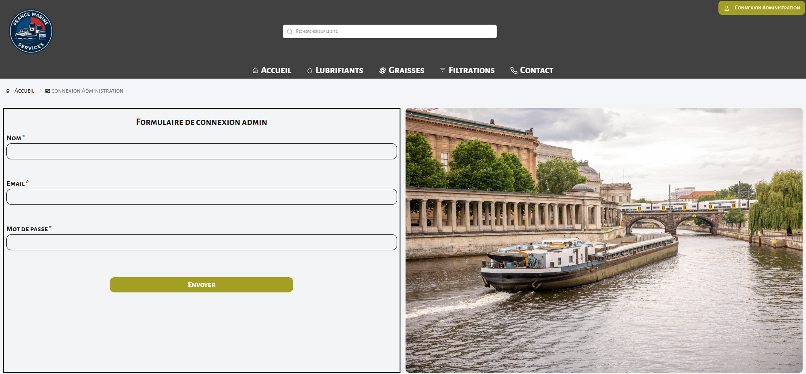The height and width of the screenshot is (374, 806).
Task: Click the Connexion Administration button at top right
Action: [x=761, y=8]
